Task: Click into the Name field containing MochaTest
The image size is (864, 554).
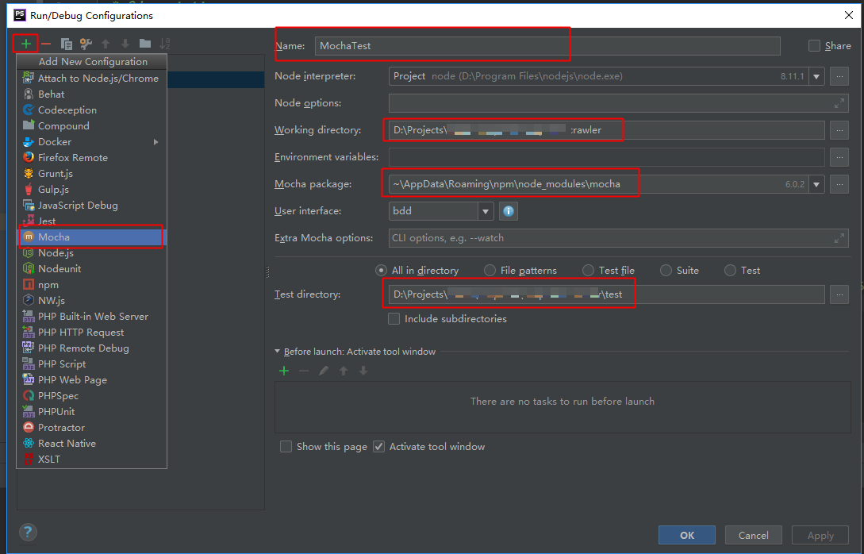Action: pyautogui.click(x=547, y=46)
